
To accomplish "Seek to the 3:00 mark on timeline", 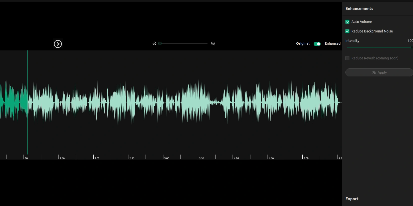I will (163, 157).
